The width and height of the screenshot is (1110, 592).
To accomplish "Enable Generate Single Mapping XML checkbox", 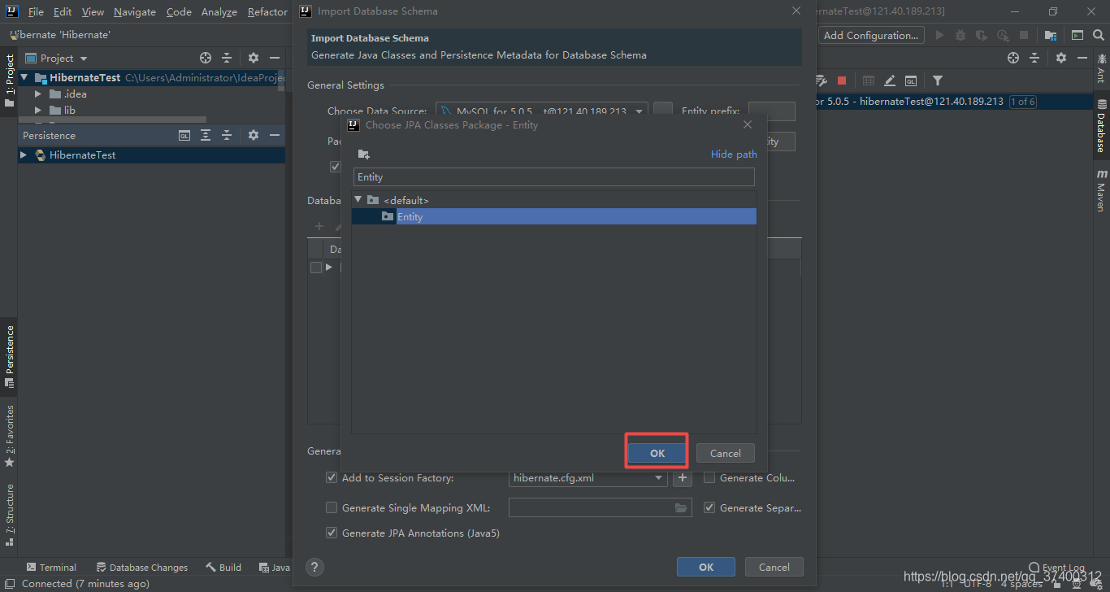I will point(332,508).
